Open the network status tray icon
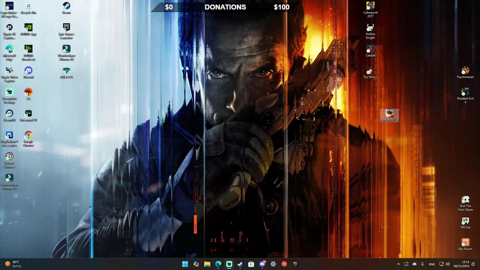This screenshot has width=480, height=270. click(441, 264)
